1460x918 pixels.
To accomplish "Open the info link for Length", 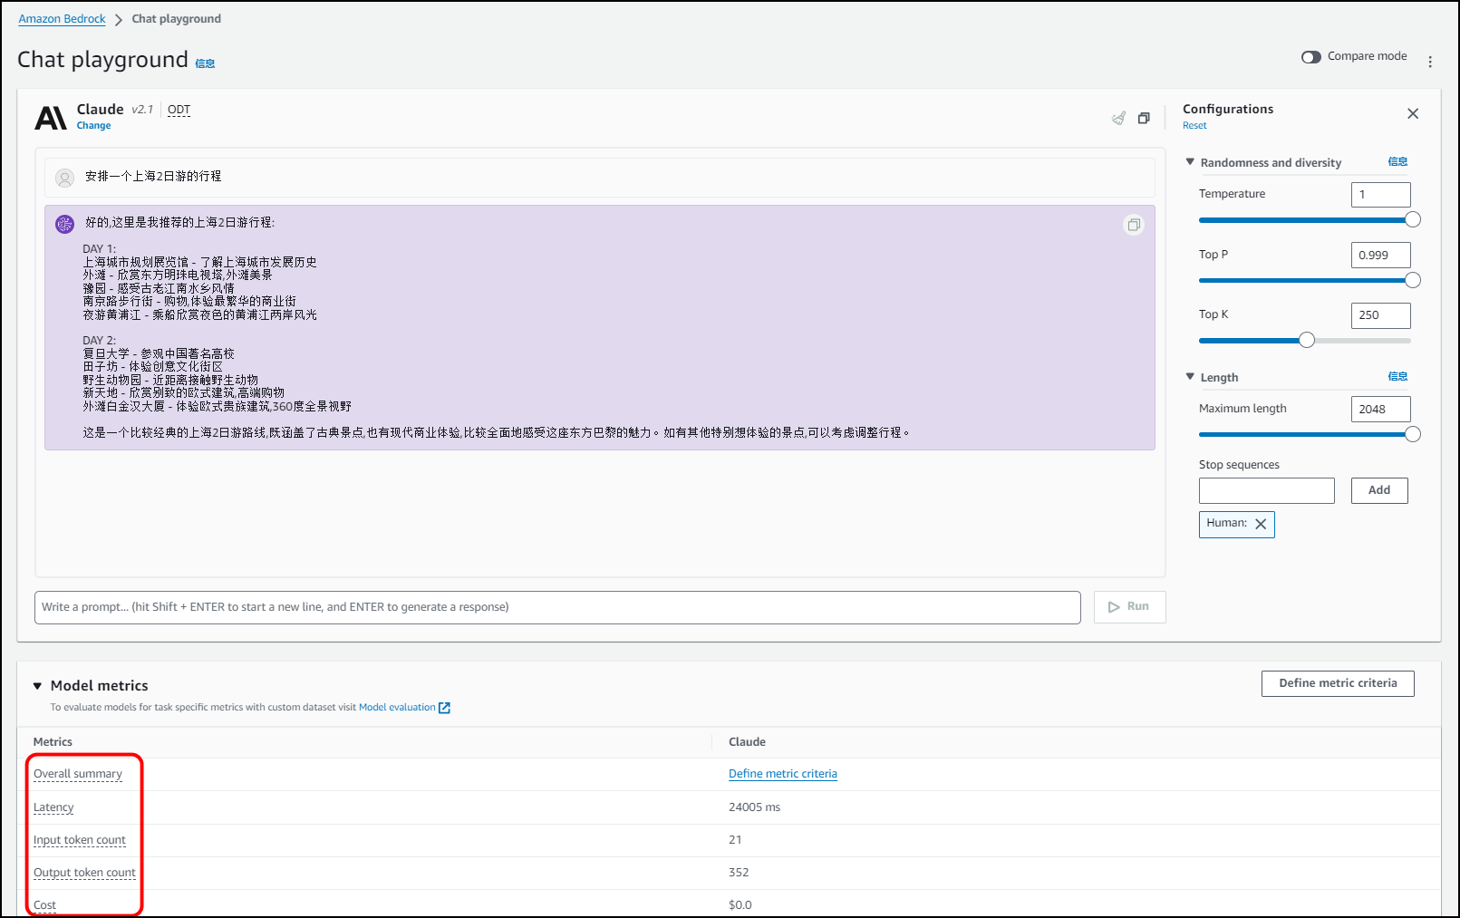I will tap(1397, 377).
